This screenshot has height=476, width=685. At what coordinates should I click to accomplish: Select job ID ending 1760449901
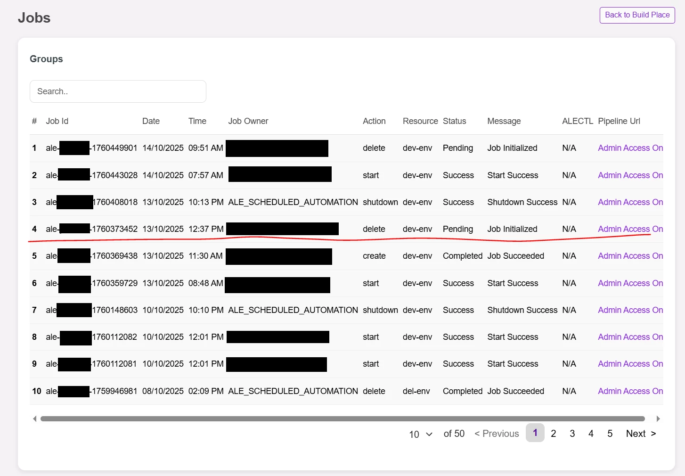pyautogui.click(x=91, y=148)
